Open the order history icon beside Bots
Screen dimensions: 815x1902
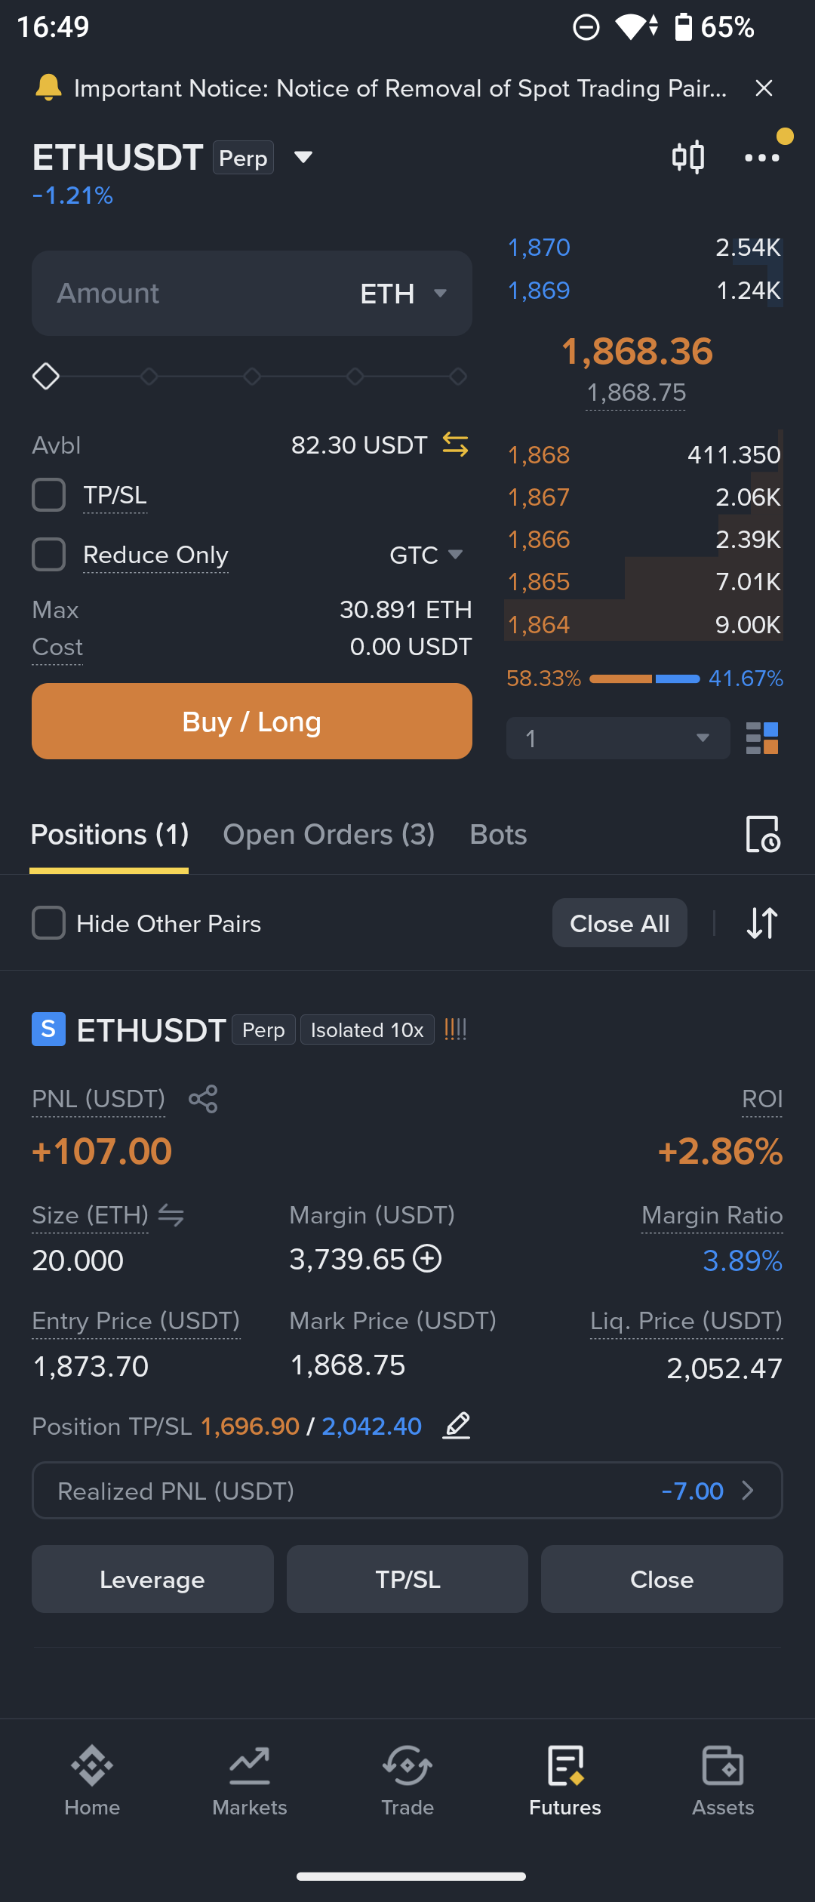(763, 834)
